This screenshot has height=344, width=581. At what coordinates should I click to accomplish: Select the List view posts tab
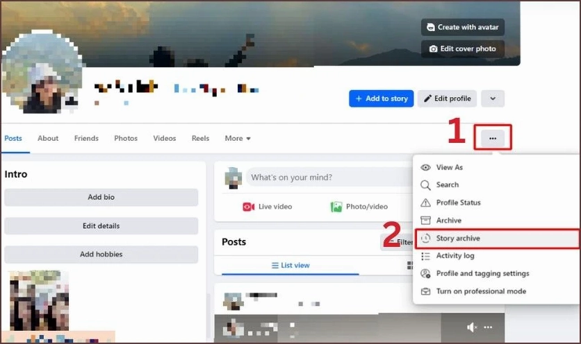click(x=290, y=266)
